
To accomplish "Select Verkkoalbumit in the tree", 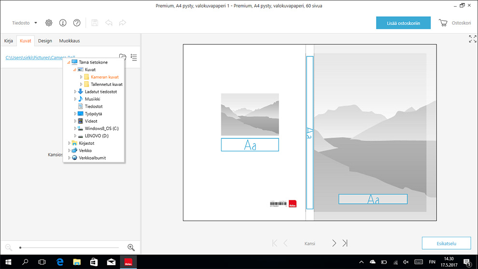I will point(92,157).
